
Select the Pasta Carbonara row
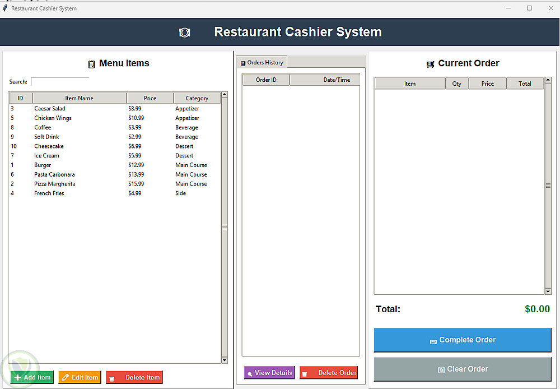pyautogui.click(x=115, y=174)
